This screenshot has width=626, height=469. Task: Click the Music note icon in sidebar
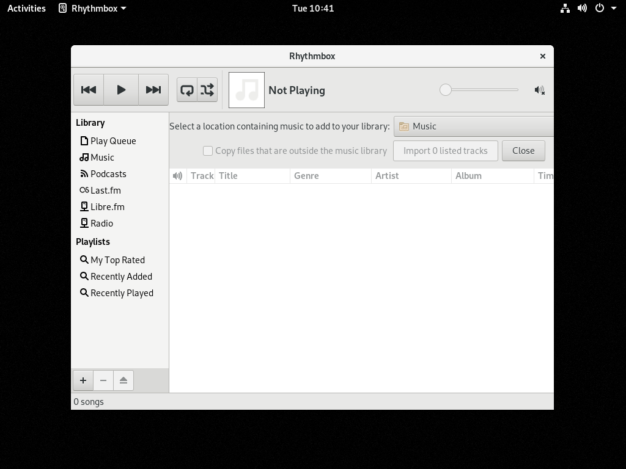[x=84, y=157]
